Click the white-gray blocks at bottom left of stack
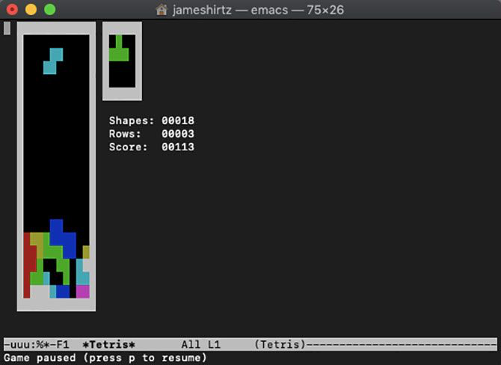Screen dimensions: 501x365 click(37, 292)
